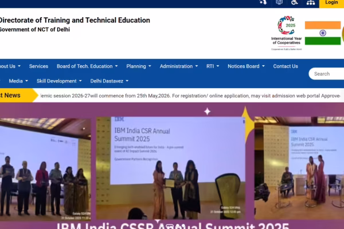Expand the Notices Board dropdown
This screenshot has width=344, height=229.
[x=246, y=66]
